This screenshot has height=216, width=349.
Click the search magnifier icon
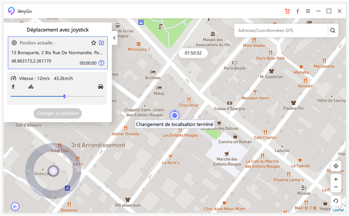(333, 30)
